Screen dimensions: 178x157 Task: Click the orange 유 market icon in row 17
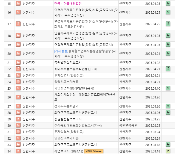(x=18, y=24)
